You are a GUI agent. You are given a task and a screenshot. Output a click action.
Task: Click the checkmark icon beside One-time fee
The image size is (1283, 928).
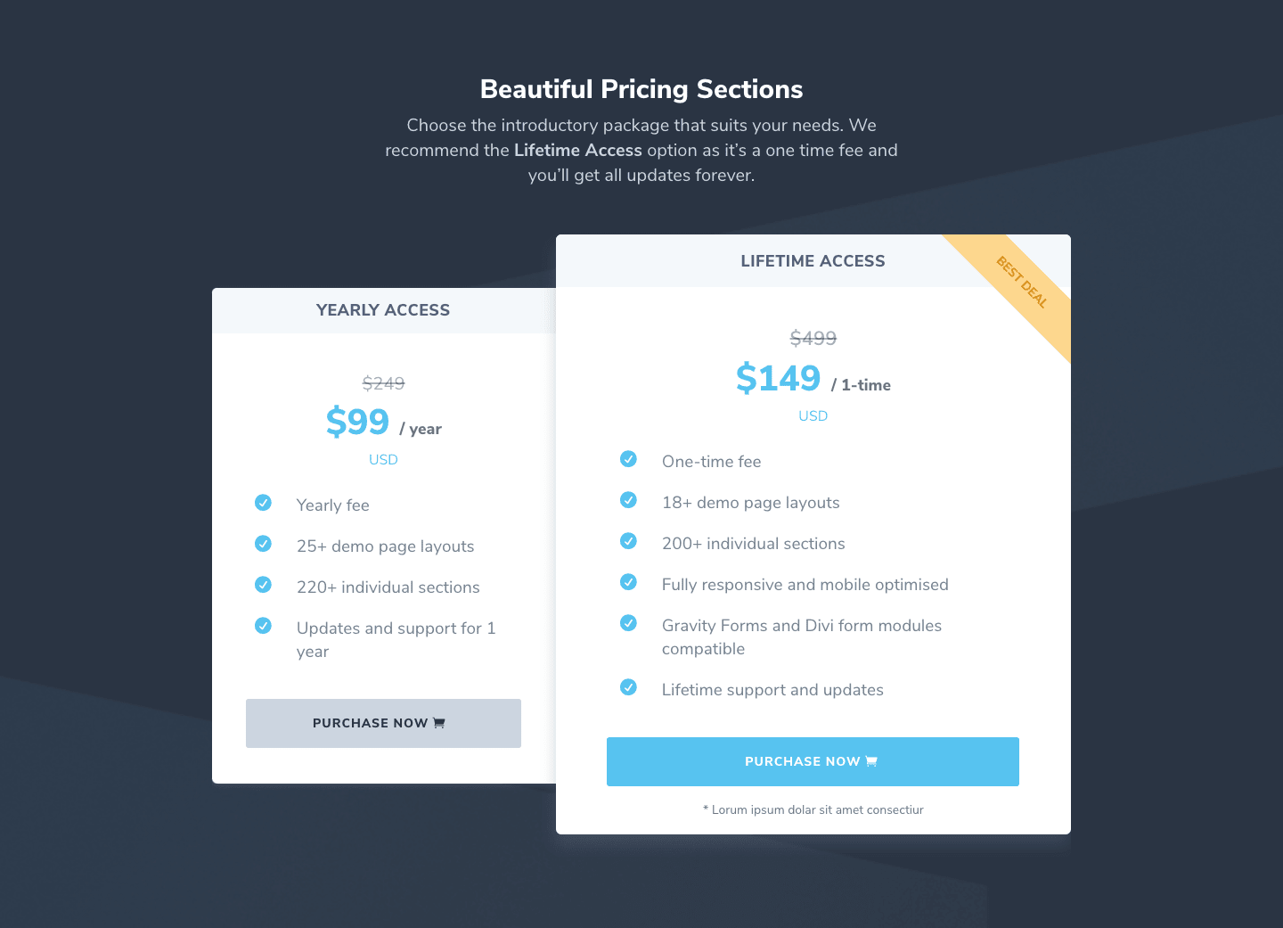click(628, 459)
